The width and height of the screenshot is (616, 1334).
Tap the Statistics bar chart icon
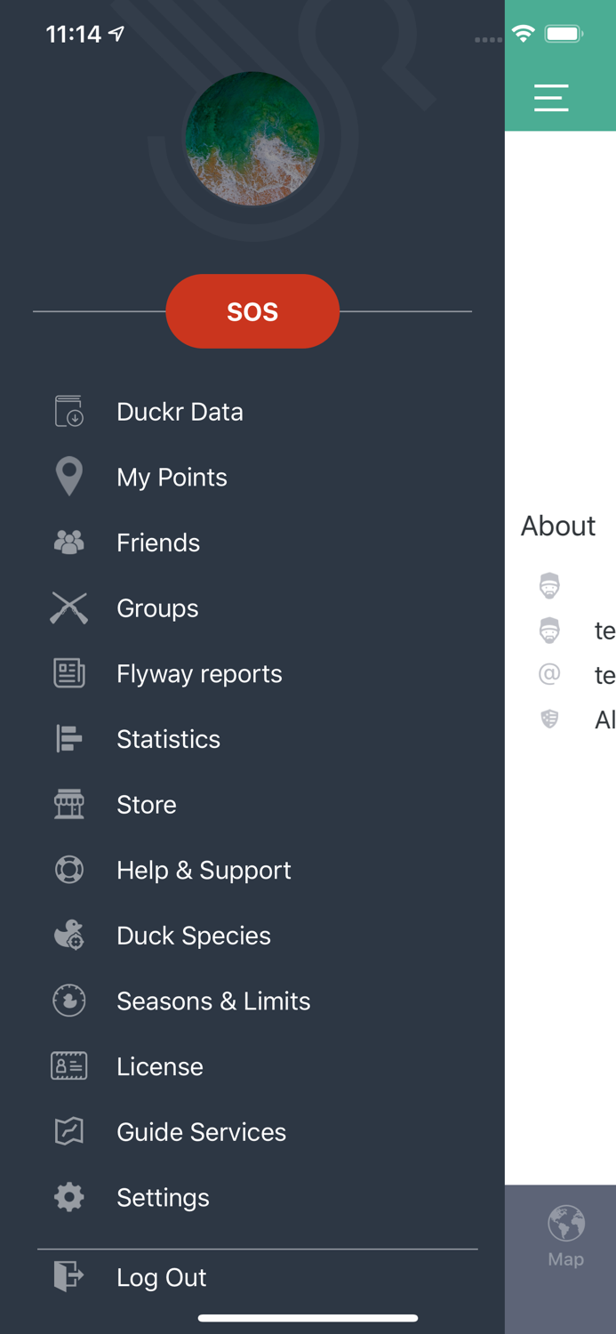click(68, 738)
